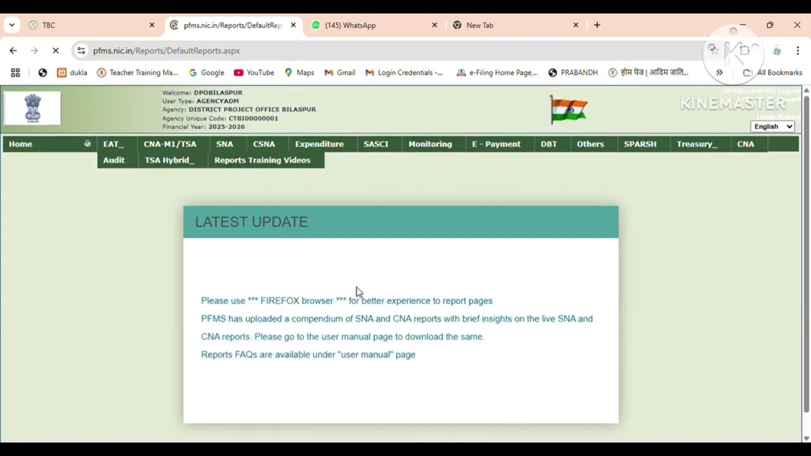Click the small icon beside Home
The image size is (811, 456).
coord(87,144)
